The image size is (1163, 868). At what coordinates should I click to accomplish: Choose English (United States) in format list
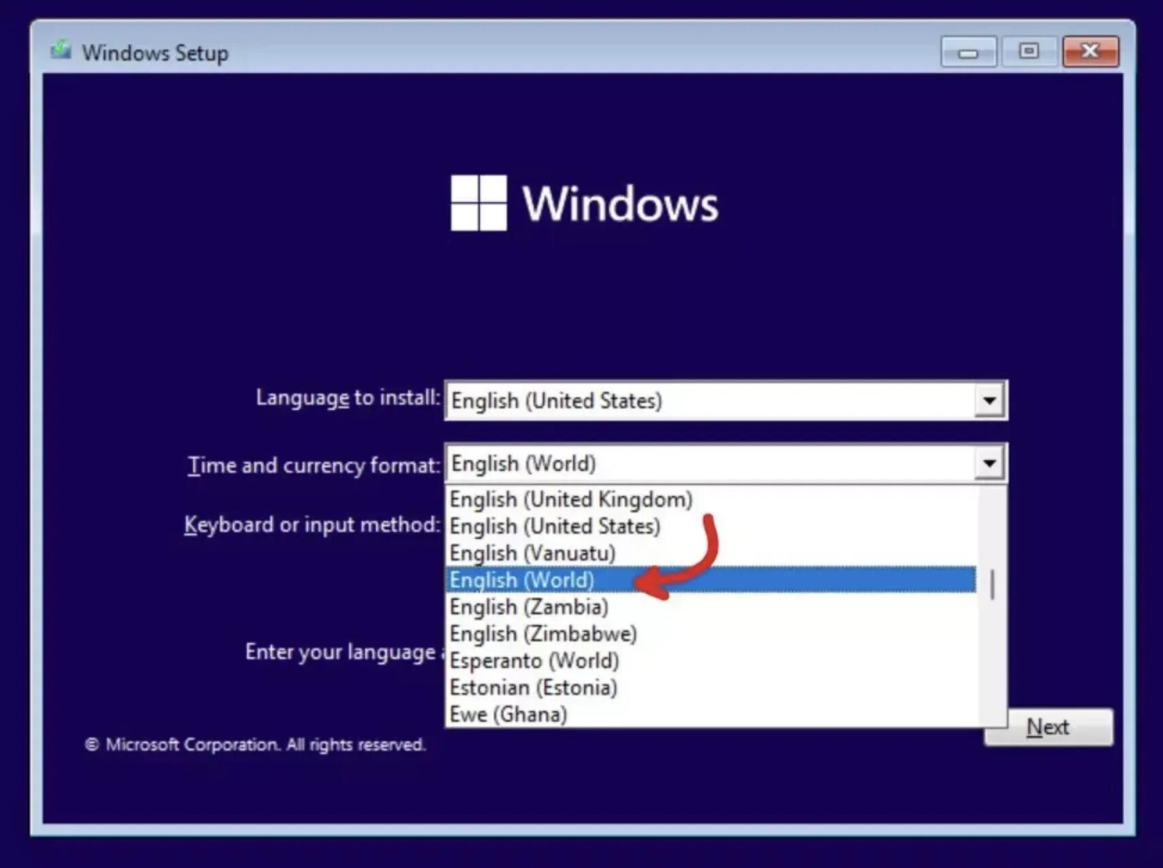point(711,526)
